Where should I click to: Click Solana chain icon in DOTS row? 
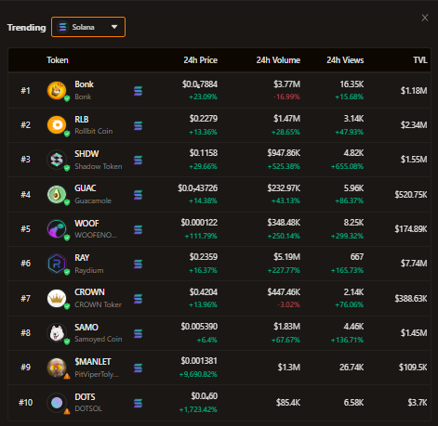tap(138, 403)
